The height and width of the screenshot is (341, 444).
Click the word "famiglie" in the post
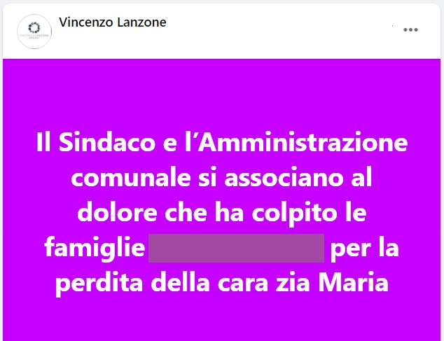pyautogui.click(x=95, y=248)
